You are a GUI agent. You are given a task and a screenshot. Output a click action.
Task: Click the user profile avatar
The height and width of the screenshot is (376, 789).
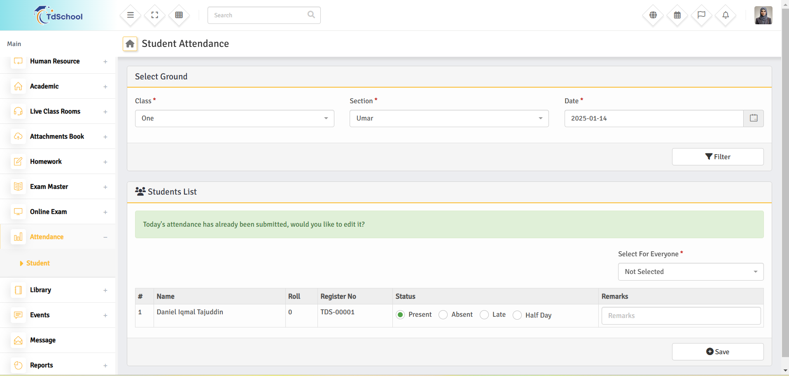tap(763, 16)
